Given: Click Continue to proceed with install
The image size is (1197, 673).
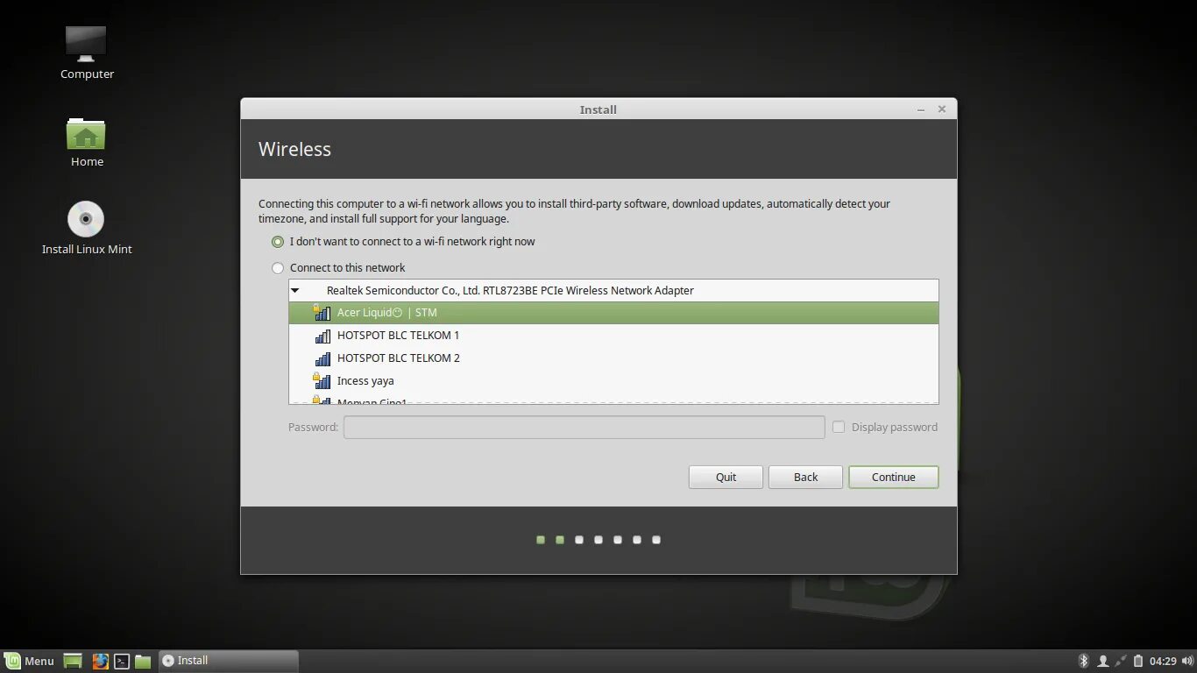Looking at the screenshot, I should [x=893, y=477].
